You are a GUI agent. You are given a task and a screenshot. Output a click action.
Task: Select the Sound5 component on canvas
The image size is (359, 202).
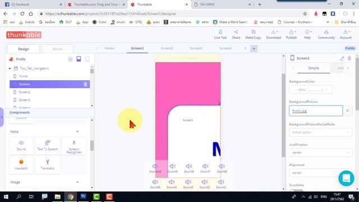[155, 184]
